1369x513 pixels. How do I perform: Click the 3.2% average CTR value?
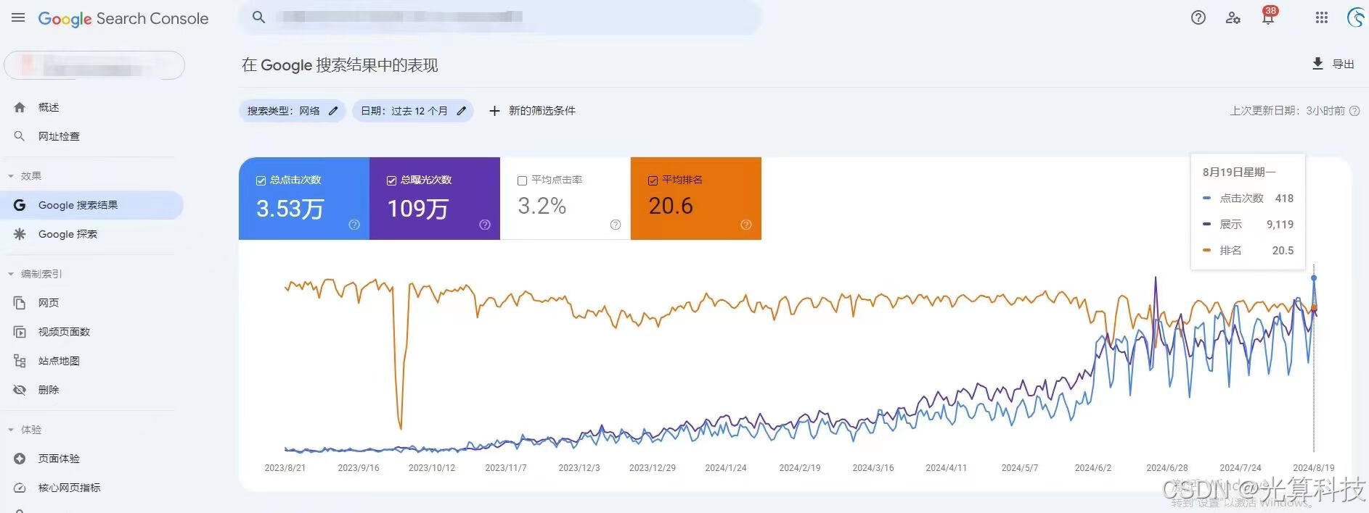click(x=542, y=206)
